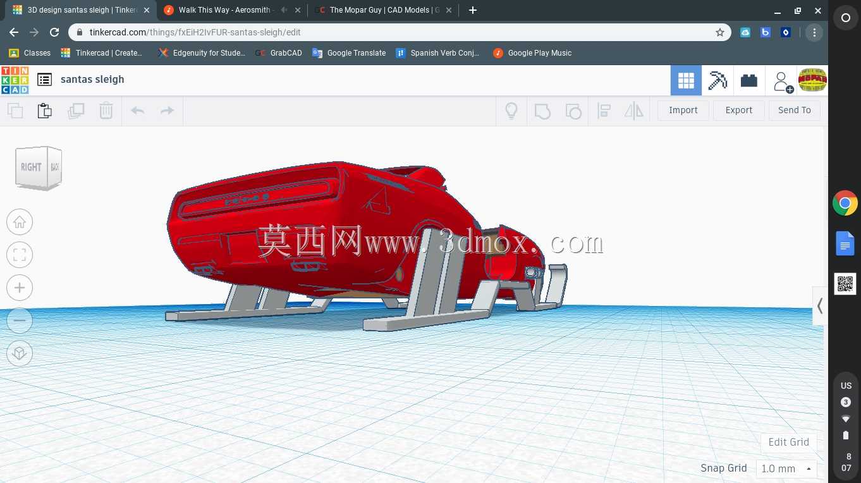Invite people with add-user icon
Screen dimensions: 861x483
(783, 82)
